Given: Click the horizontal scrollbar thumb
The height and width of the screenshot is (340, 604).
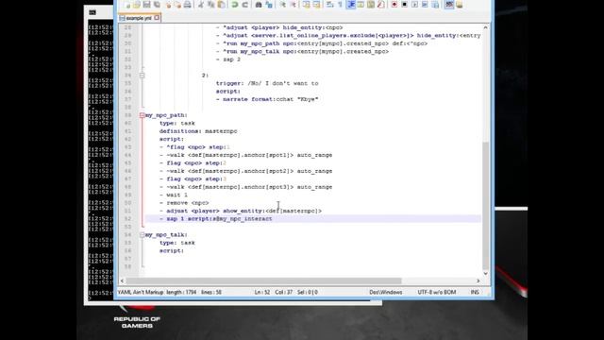Looking at the screenshot, I should tap(264, 281).
